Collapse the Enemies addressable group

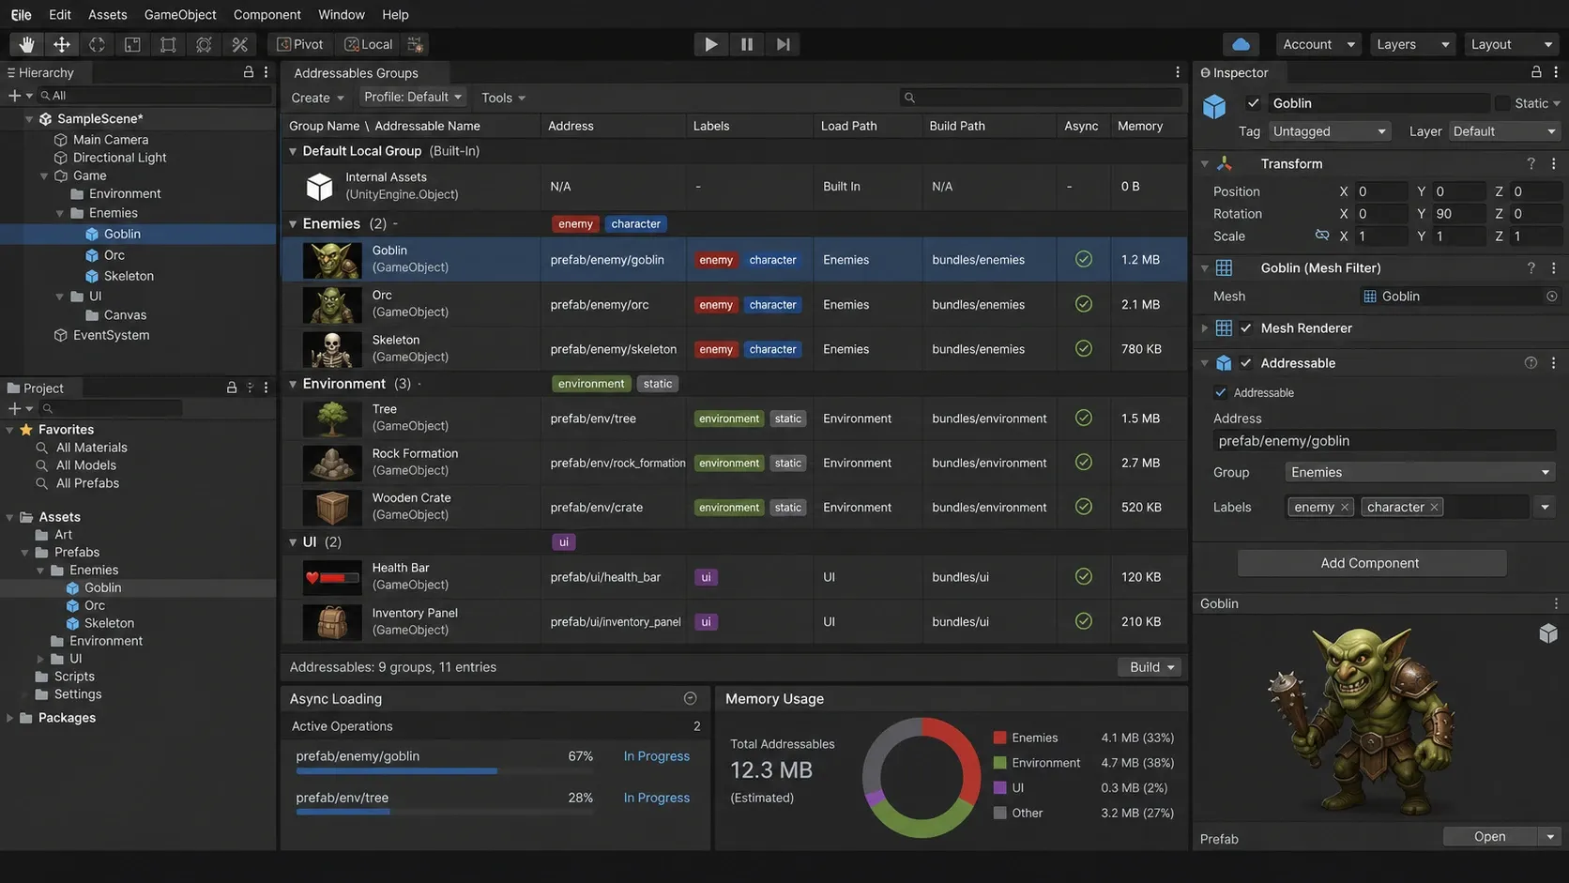click(293, 224)
